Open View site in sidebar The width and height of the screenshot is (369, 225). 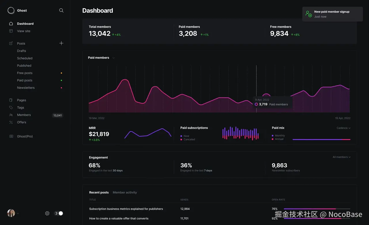[x=24, y=31]
